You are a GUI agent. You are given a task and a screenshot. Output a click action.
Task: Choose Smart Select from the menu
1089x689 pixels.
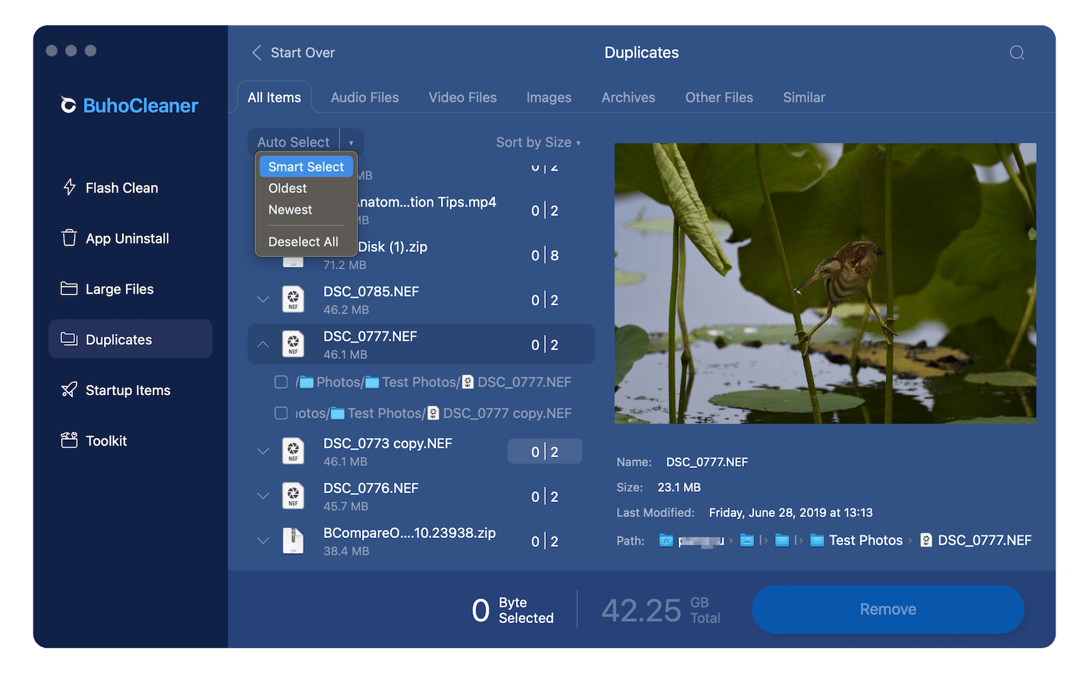[x=306, y=167]
